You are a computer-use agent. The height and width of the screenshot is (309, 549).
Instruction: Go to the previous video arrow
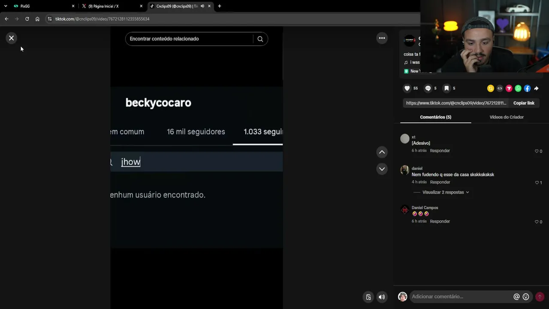pos(382,152)
